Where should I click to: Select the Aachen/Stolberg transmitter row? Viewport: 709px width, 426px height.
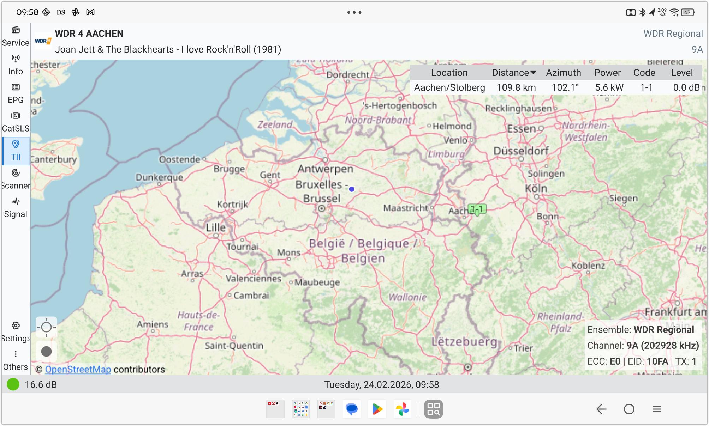tap(449, 87)
